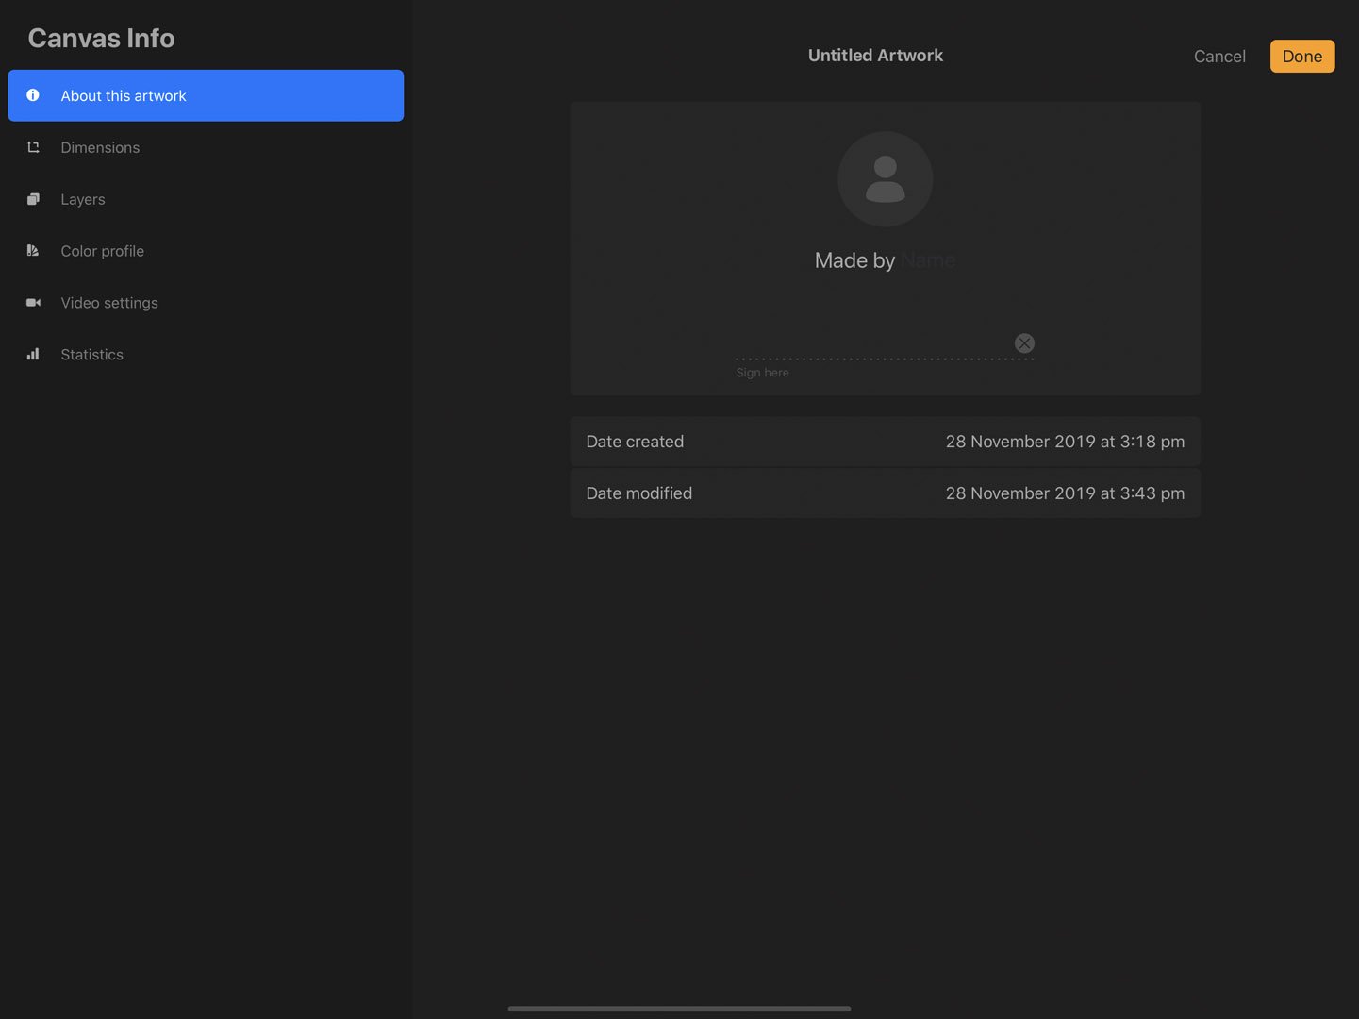
Task: Click the Name field after Made by
Action: (x=928, y=260)
